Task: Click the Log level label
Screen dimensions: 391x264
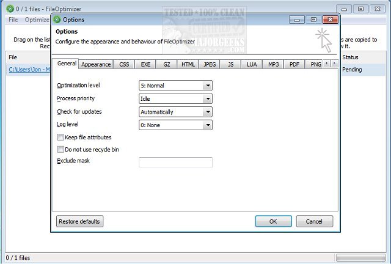Action: point(68,124)
